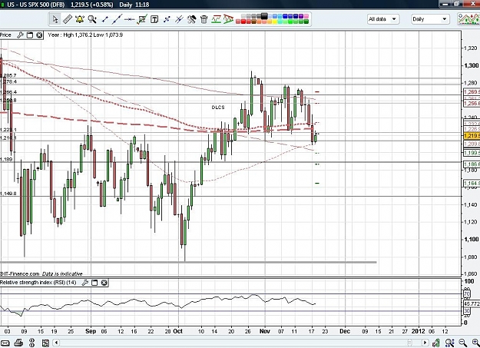The image size is (480, 348).
Task: Open the Daily timeframe dropdown
Action: click(430, 19)
